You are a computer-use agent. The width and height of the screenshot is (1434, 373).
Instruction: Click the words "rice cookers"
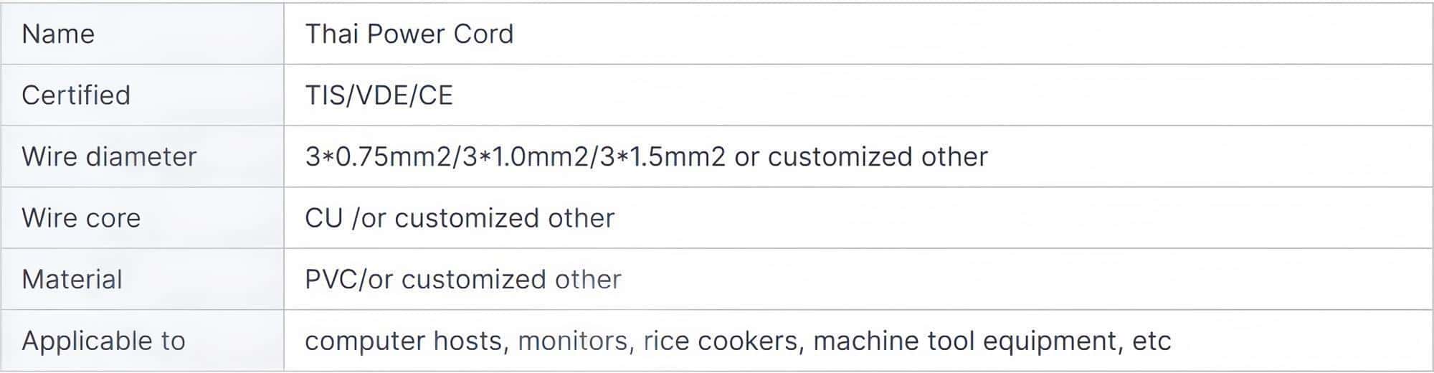pos(720,341)
